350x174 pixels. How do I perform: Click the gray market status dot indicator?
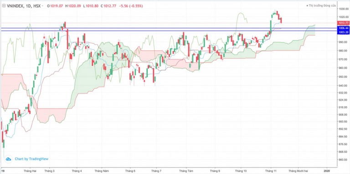coord(307,6)
